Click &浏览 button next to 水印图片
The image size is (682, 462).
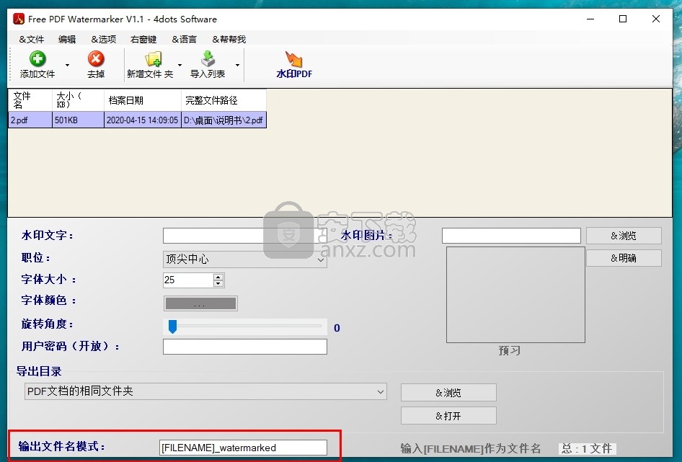pyautogui.click(x=624, y=236)
